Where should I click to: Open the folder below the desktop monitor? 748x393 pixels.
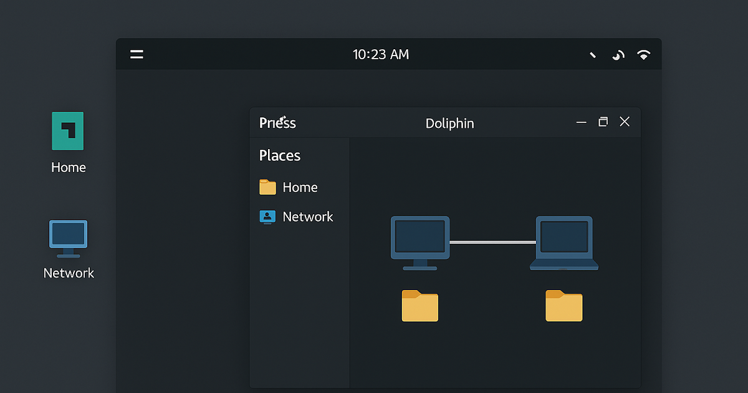420,306
